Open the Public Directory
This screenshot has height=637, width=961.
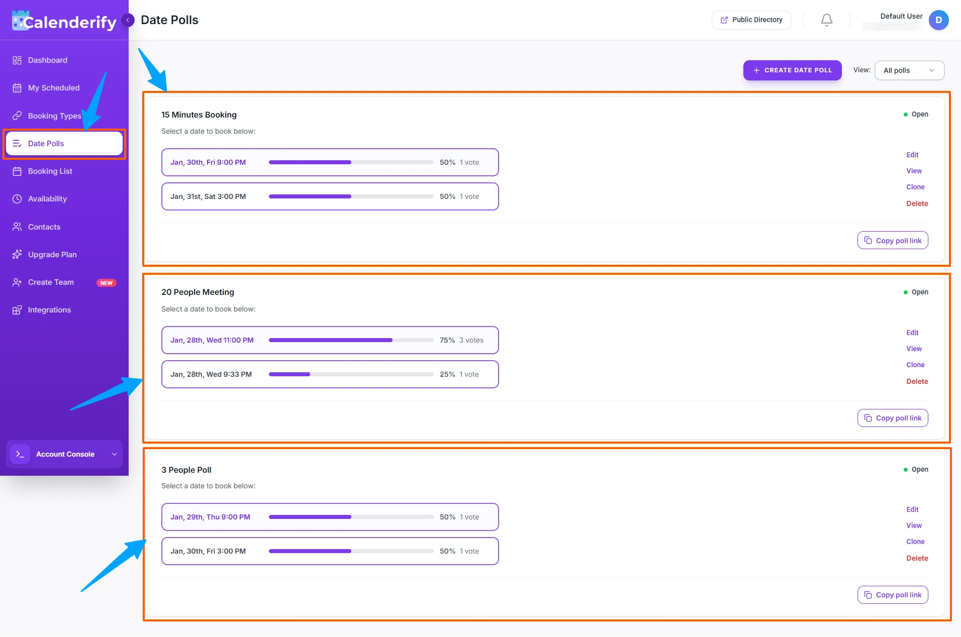click(751, 20)
